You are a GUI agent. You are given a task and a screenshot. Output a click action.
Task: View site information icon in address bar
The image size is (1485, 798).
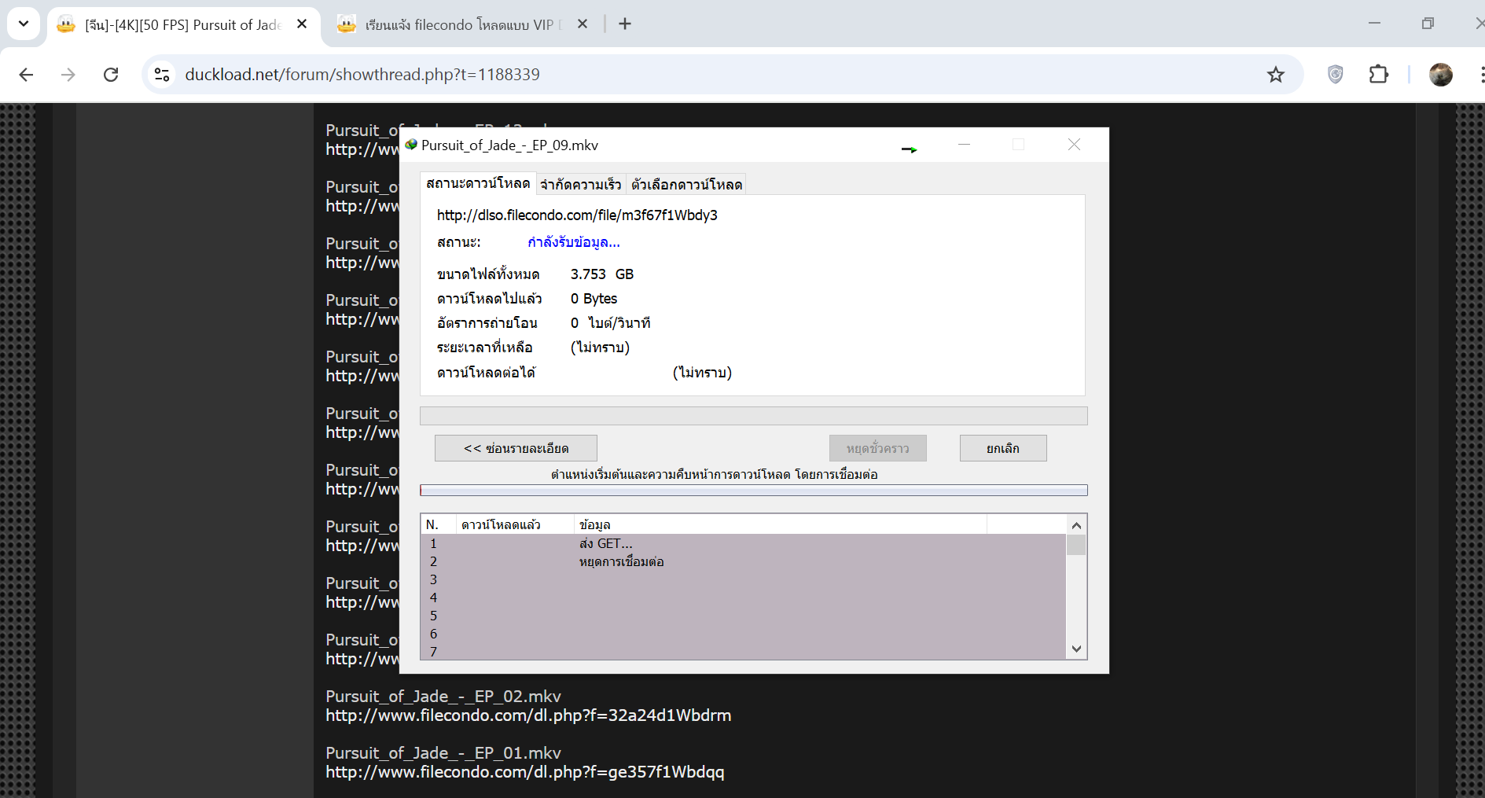pos(162,75)
